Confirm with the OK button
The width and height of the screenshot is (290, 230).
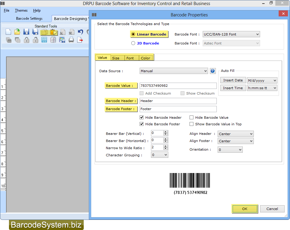coord(245,209)
